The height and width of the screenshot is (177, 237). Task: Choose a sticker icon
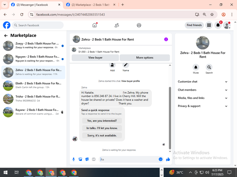tap(87, 160)
